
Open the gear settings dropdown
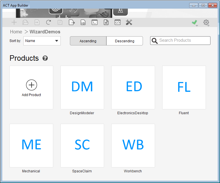tap(206, 22)
